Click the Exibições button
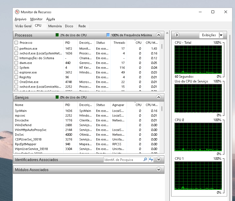The height and width of the screenshot is (201, 235). (209, 35)
